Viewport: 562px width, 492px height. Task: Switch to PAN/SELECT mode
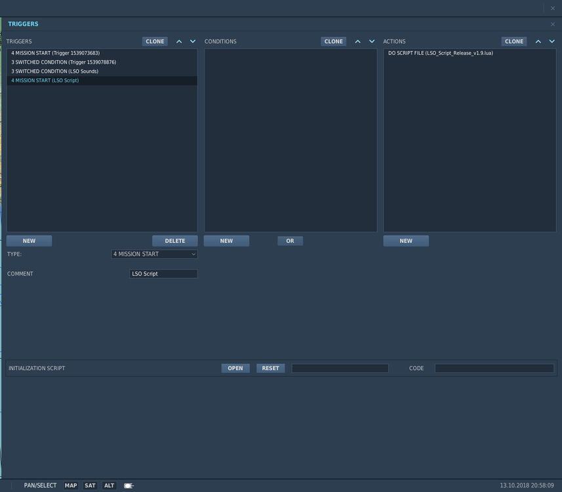coord(41,485)
